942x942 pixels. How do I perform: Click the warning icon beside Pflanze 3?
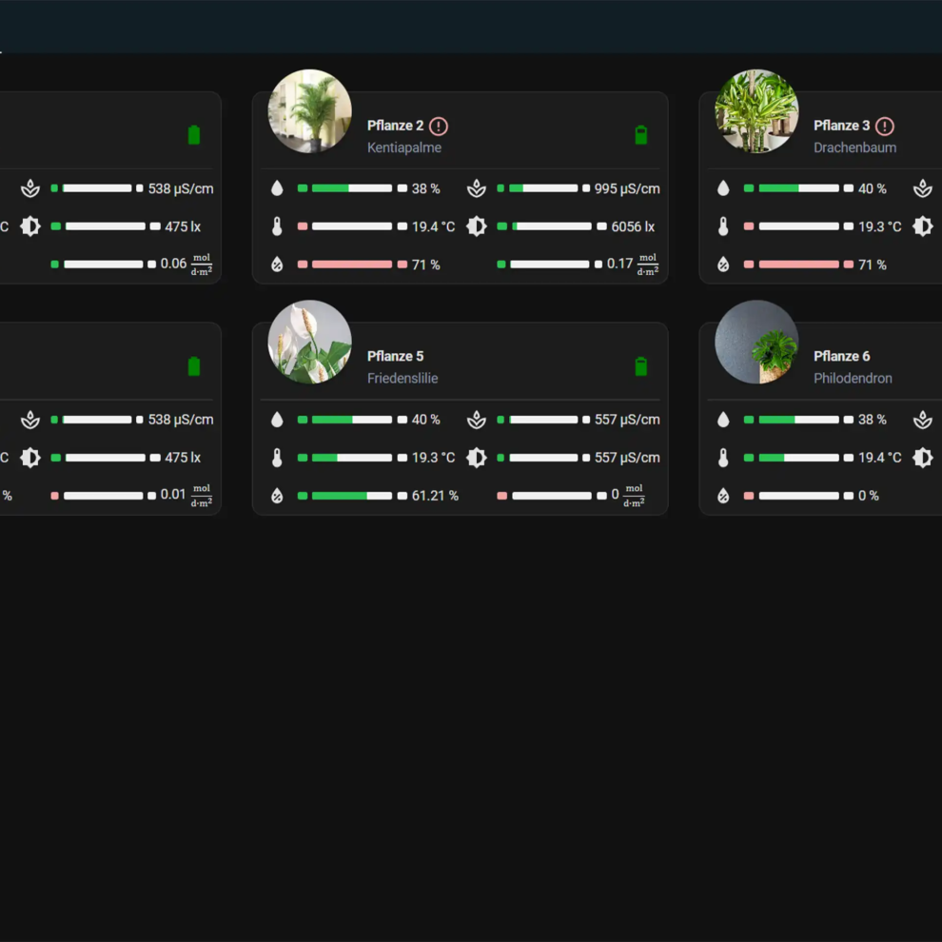click(x=885, y=127)
